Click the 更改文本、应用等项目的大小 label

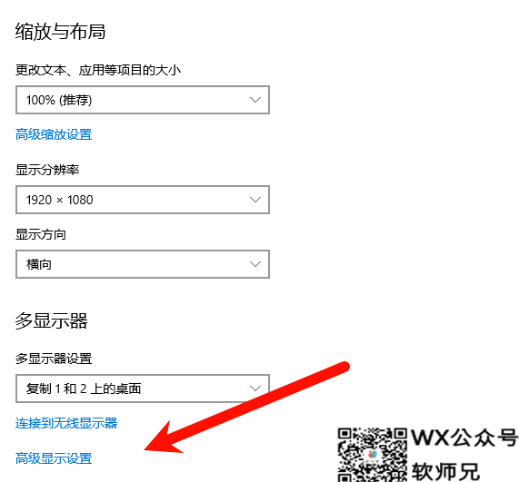(98, 70)
